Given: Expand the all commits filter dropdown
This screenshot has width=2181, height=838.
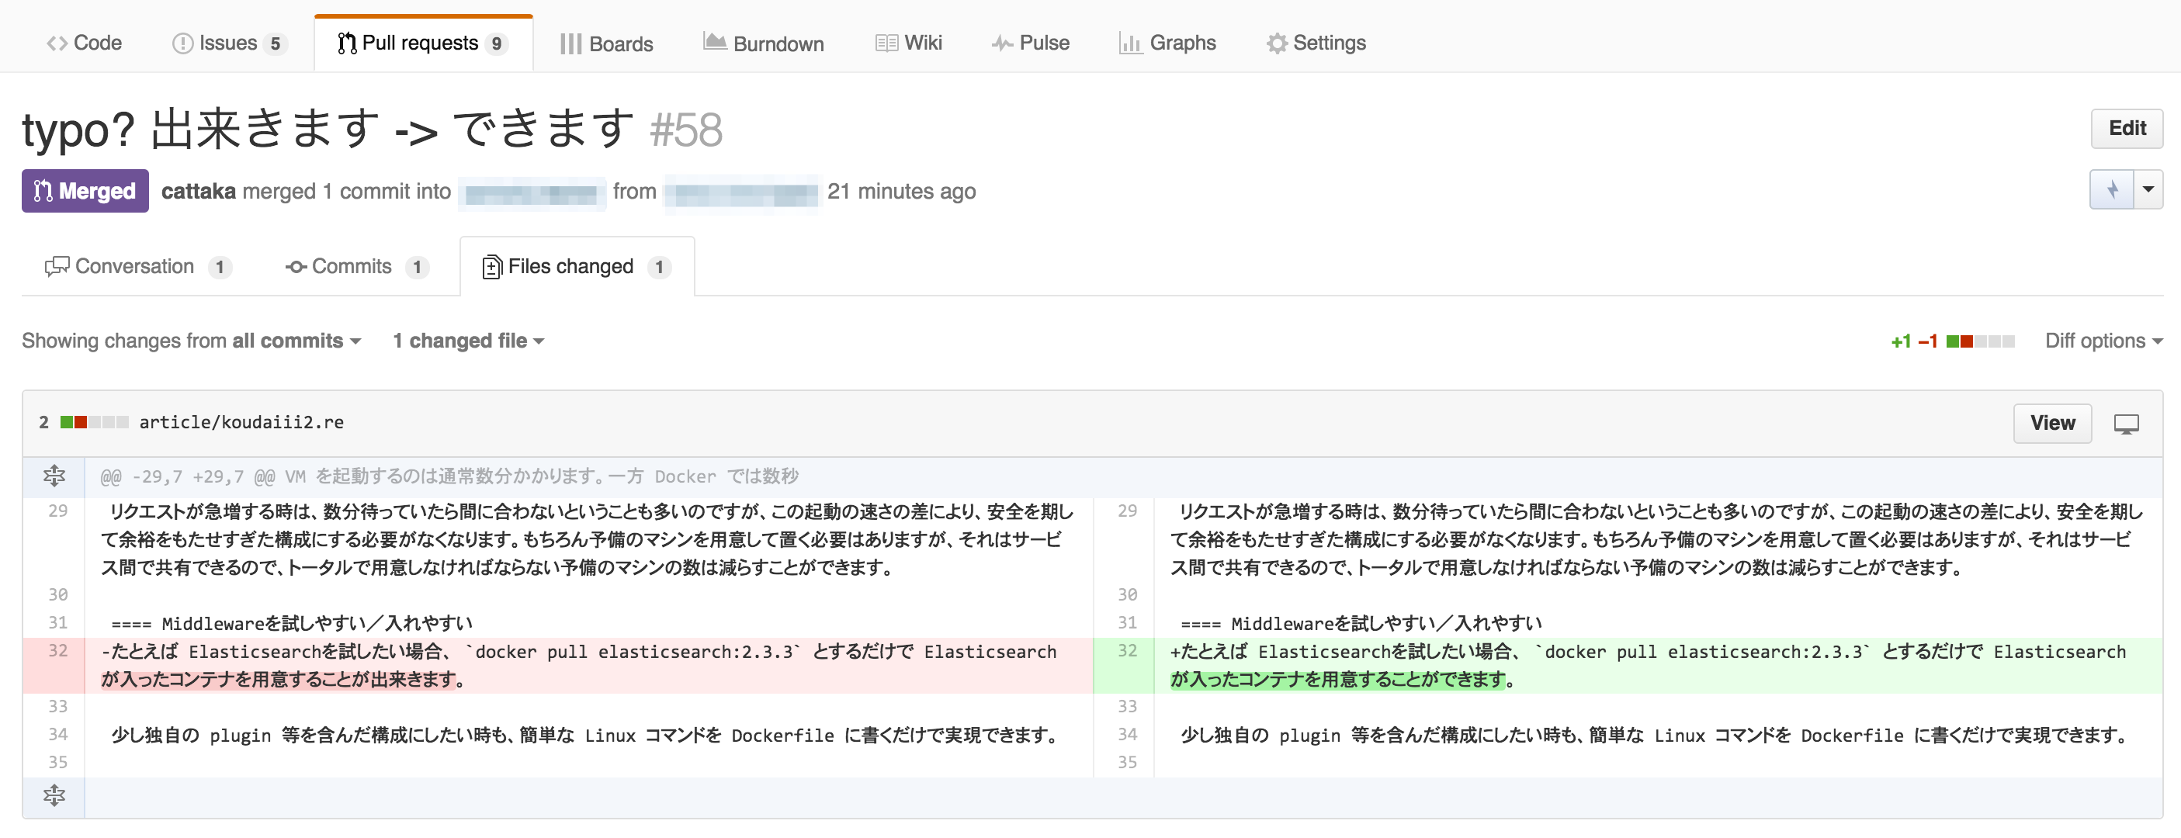Looking at the screenshot, I should click(297, 341).
